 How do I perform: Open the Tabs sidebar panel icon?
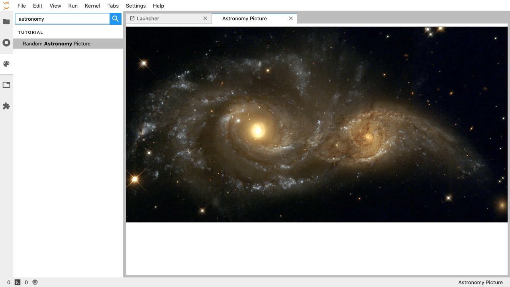pyautogui.click(x=6, y=85)
